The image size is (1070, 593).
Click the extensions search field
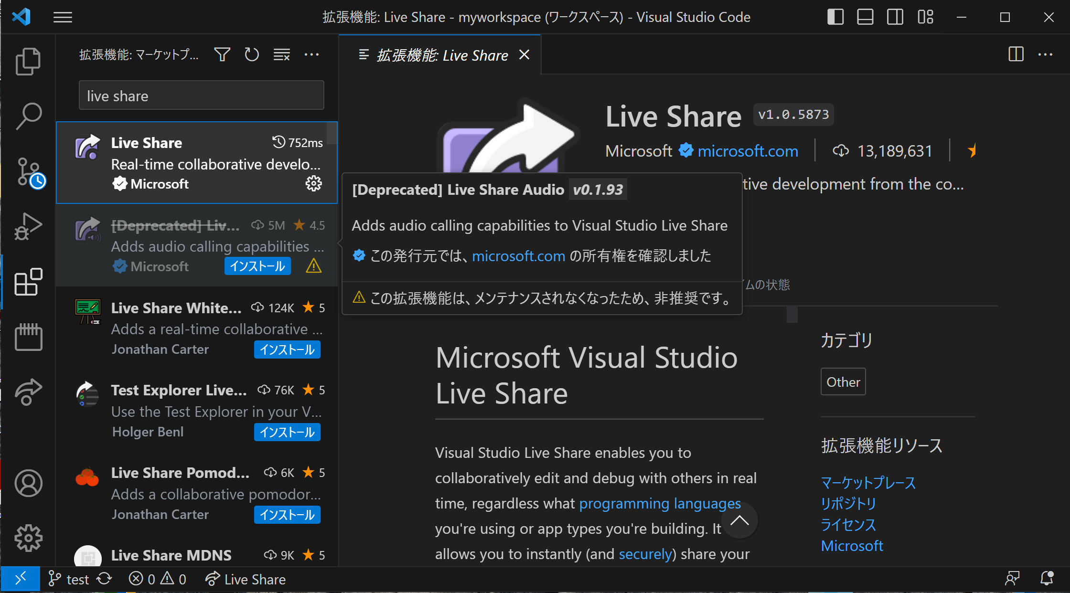point(202,95)
